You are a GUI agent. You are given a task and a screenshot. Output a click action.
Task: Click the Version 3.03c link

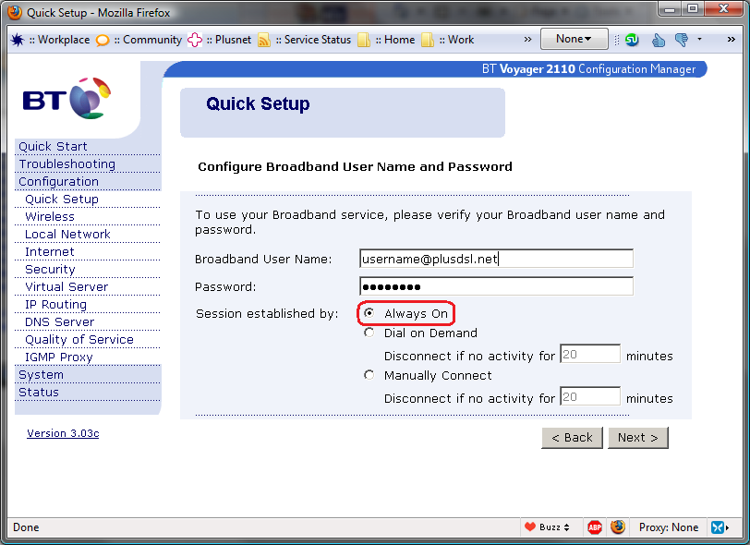click(63, 433)
